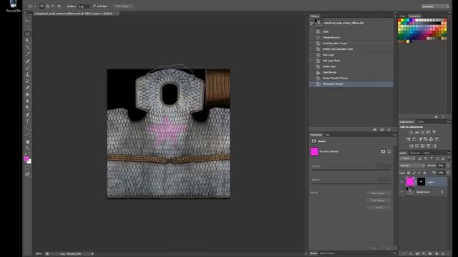Open the layer Fill dropdown arrow
The image size is (458, 257).
pos(448,173)
